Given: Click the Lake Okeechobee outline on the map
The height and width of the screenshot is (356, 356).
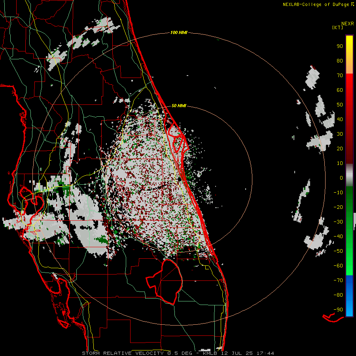Looking at the screenshot, I should point(165,282).
